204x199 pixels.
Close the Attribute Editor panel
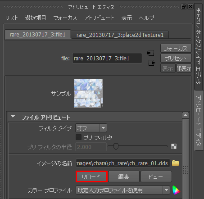[x=190, y=7]
